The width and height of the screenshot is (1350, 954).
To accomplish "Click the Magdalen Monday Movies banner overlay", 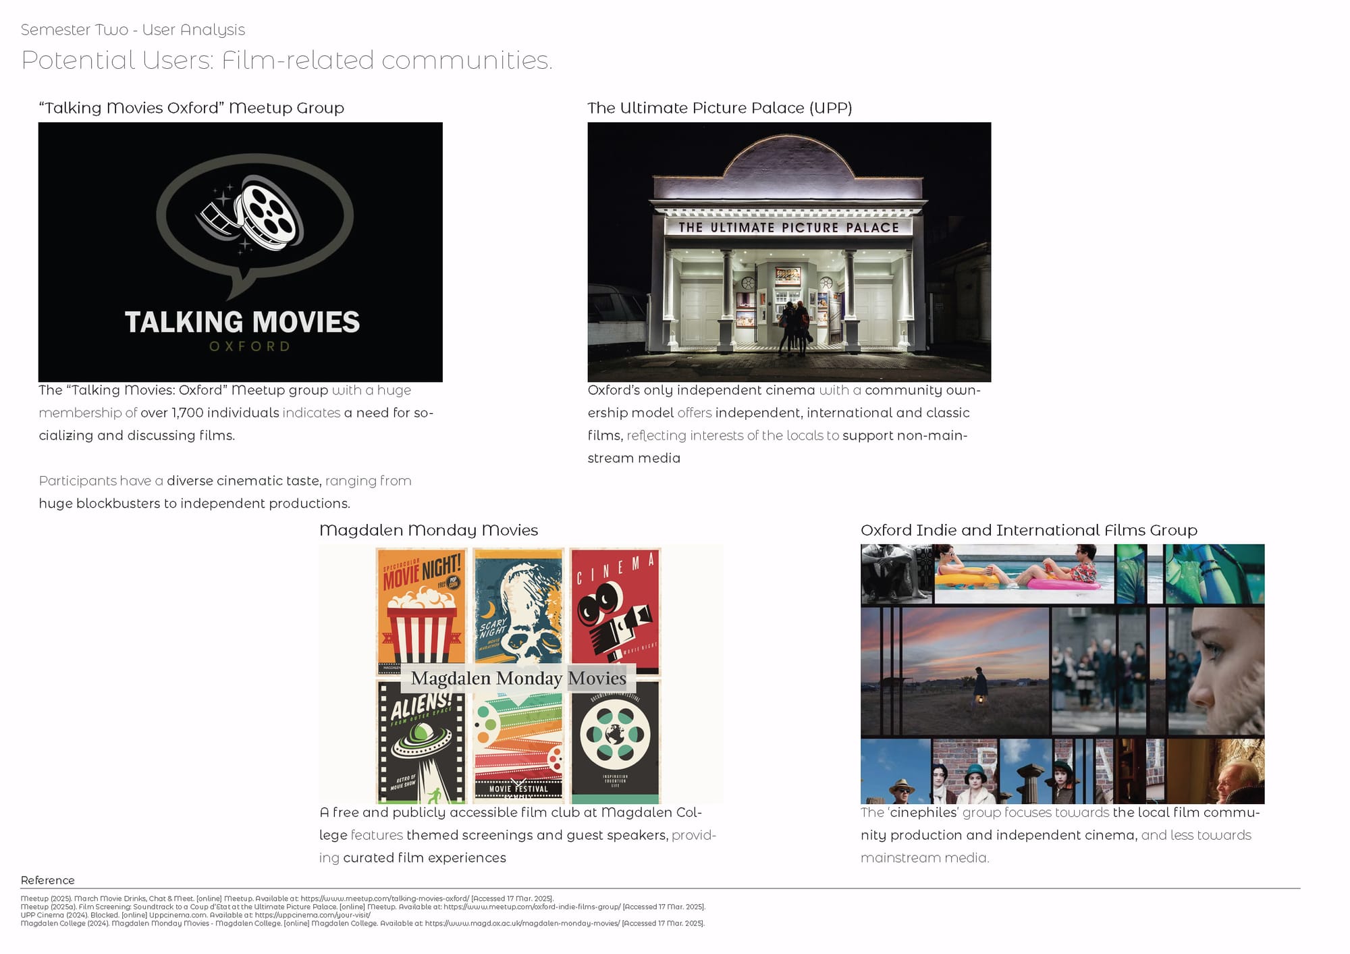I will coord(518,678).
